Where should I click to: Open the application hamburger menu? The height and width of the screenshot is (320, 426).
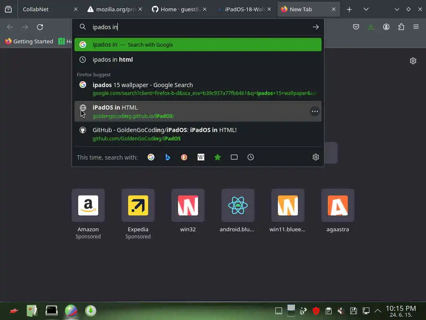(416, 27)
